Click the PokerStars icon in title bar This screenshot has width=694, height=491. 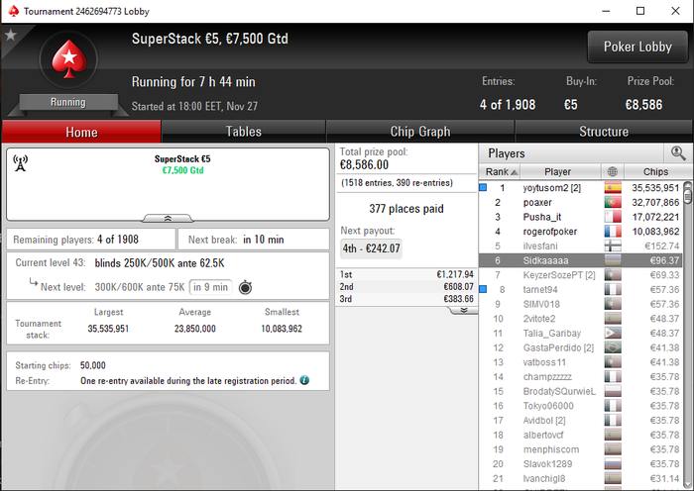14,11
